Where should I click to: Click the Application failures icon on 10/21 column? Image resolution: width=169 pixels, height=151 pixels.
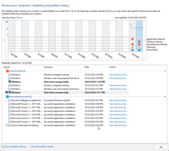pyautogui.click(x=132, y=39)
